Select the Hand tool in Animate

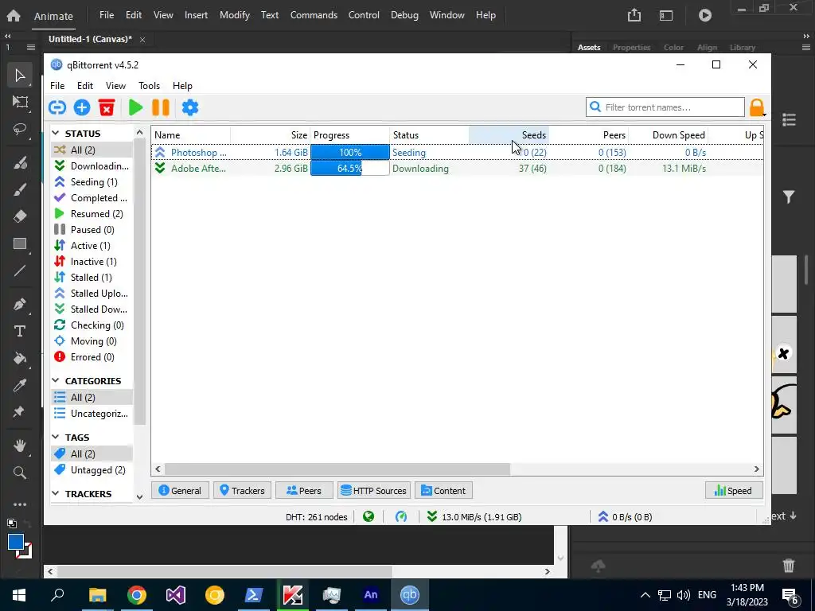[x=20, y=446]
